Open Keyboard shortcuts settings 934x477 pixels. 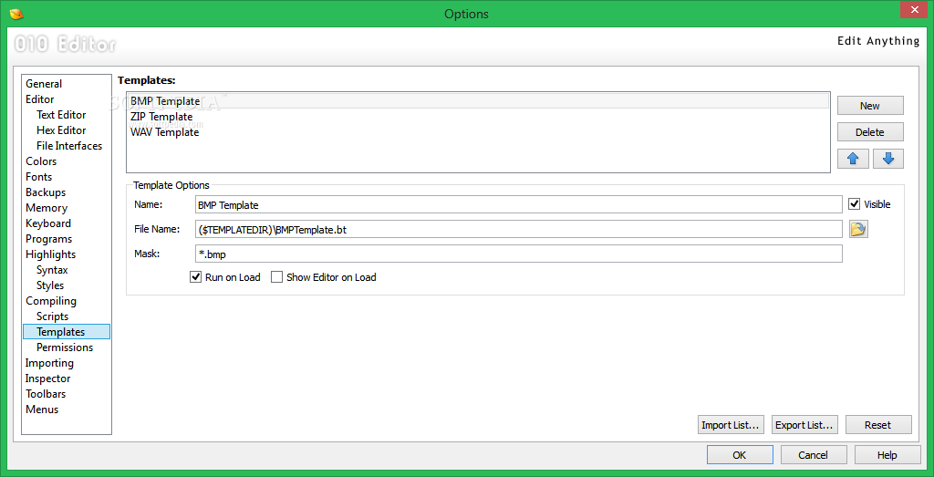(x=48, y=223)
